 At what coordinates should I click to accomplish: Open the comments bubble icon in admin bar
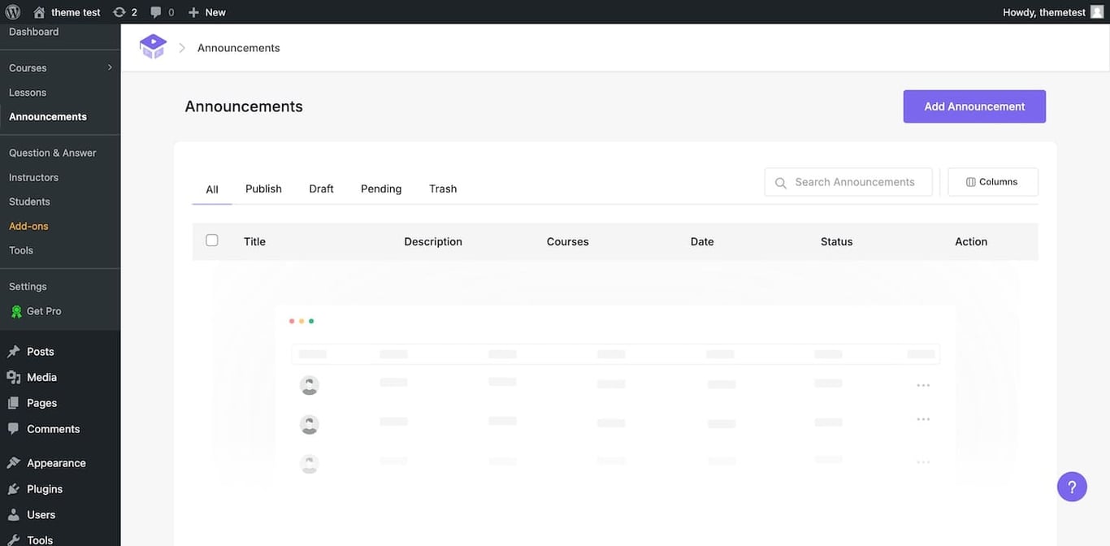tap(156, 12)
